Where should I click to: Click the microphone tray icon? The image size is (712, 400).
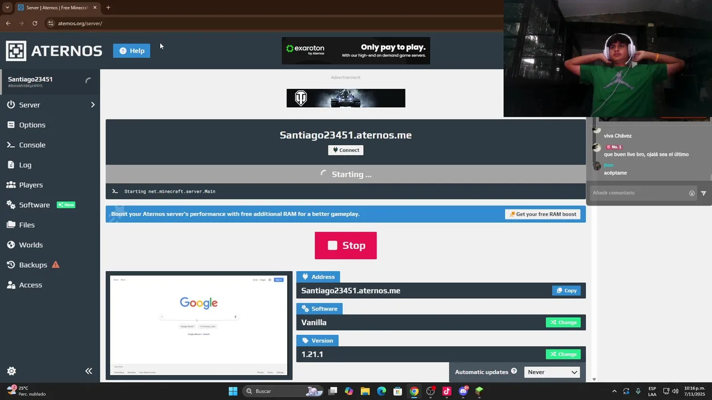[638, 391]
